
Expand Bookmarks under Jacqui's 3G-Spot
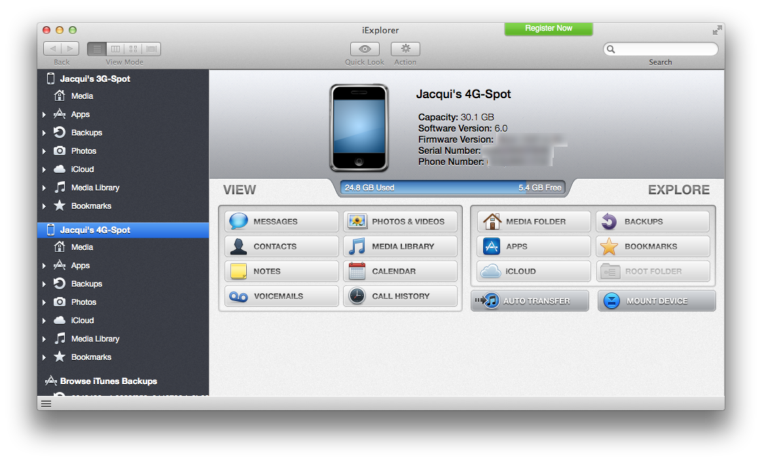point(45,206)
